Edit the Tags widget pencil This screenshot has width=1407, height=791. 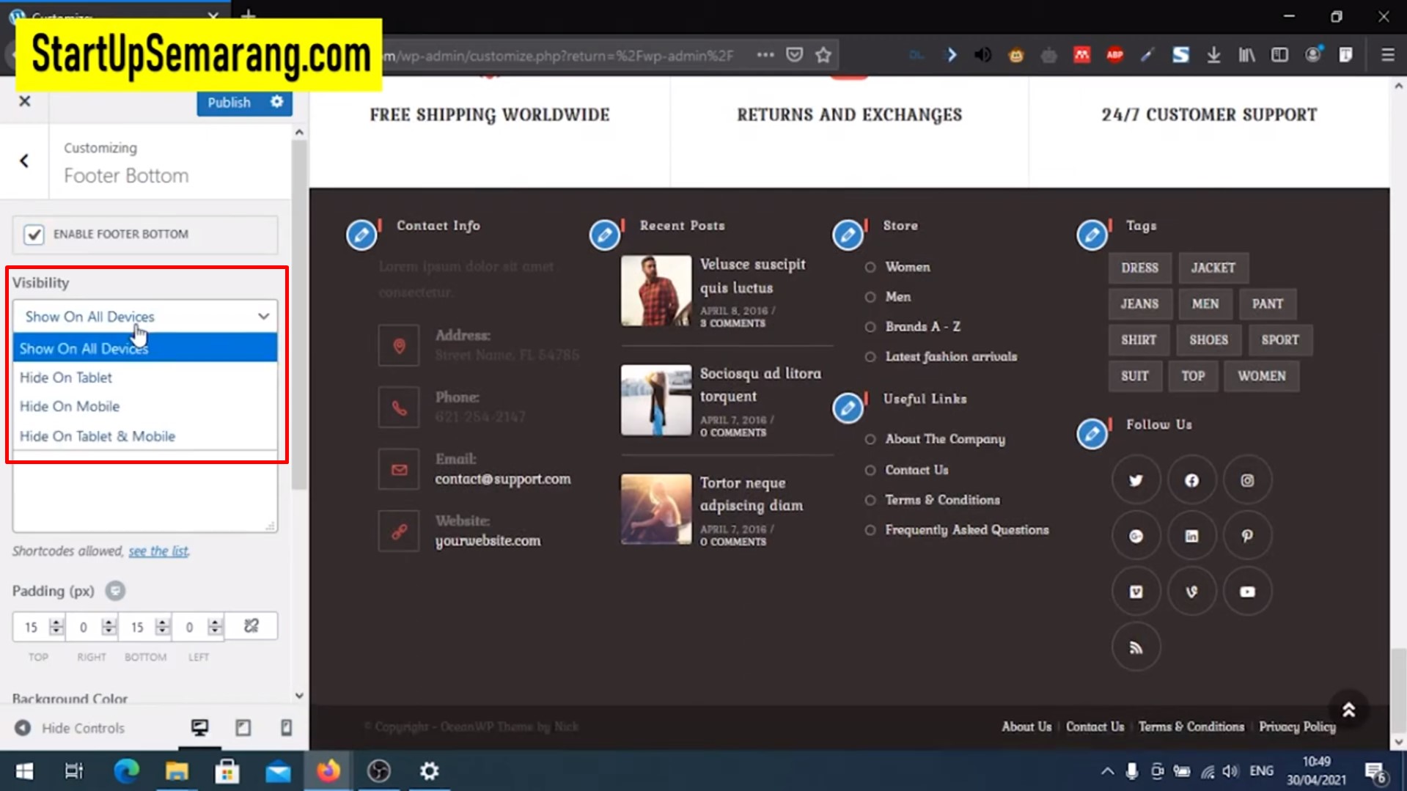[x=1092, y=235]
